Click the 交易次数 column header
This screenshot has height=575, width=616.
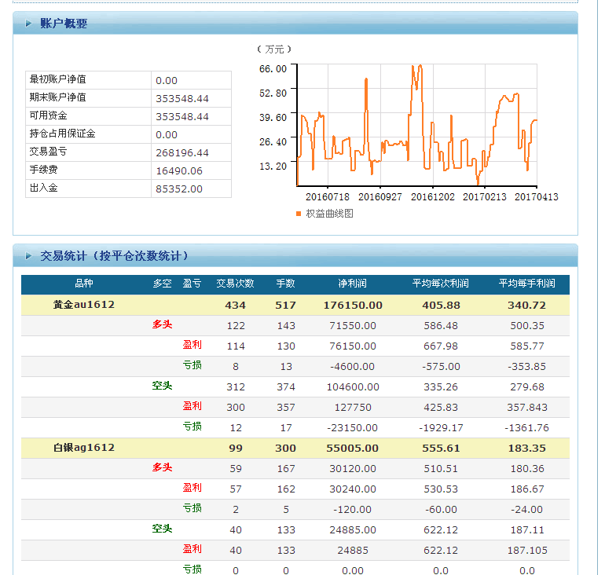point(235,284)
